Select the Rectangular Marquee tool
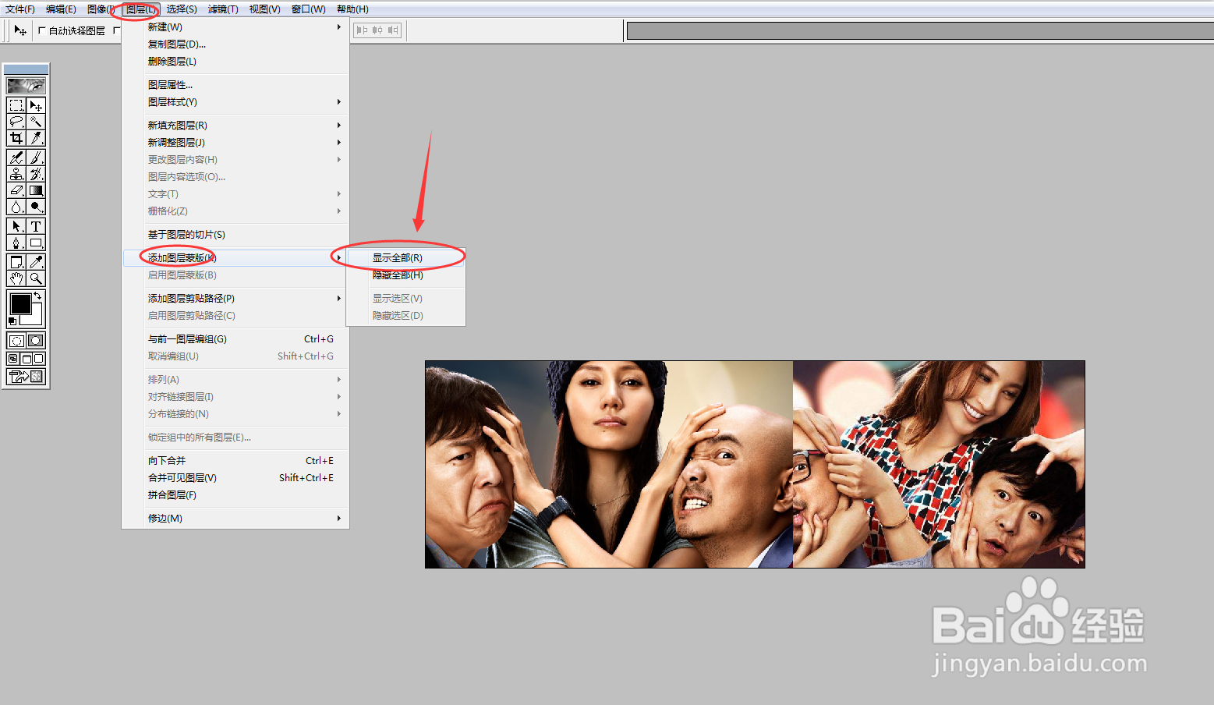Screen dimensions: 1214x705 click(x=16, y=105)
